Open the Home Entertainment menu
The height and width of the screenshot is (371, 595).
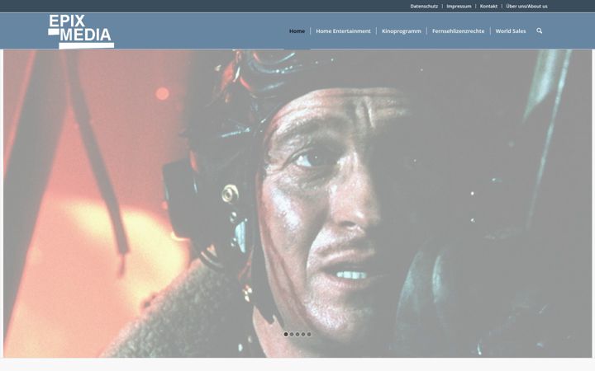[343, 31]
